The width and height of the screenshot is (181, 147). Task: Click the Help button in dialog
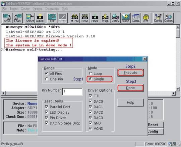(130, 103)
